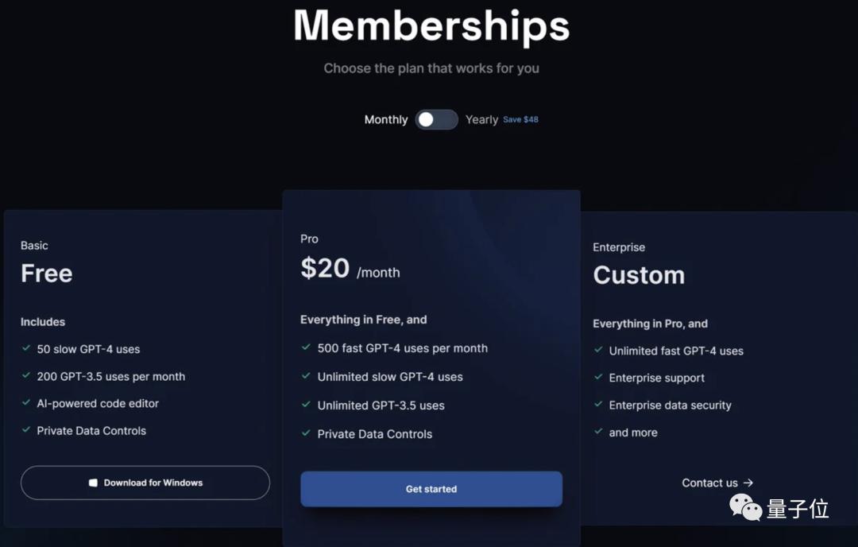Click the checkmark beside Enterprise support

point(598,378)
